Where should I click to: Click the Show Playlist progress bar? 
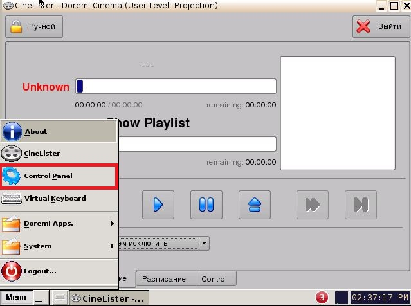click(x=197, y=144)
